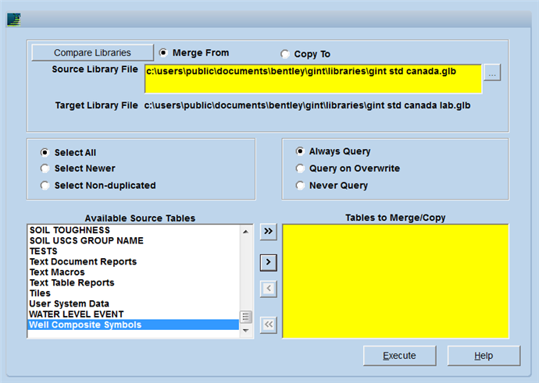Click the move-selected-right single arrow button
Viewport: 539px width, 383px height.
(269, 263)
